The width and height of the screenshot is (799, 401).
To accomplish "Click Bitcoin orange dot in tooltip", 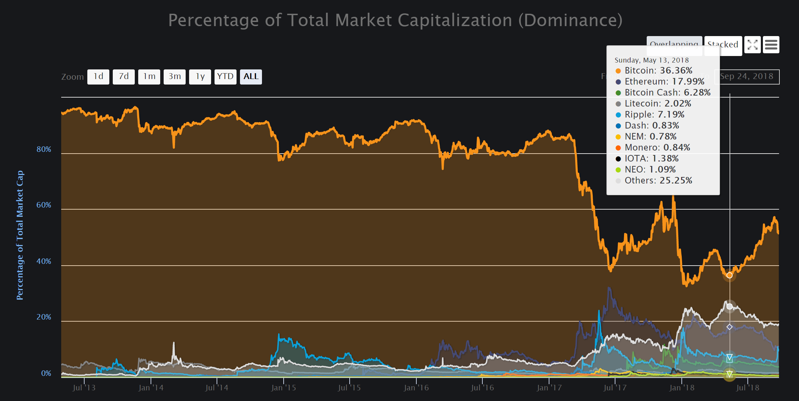I will pos(618,71).
